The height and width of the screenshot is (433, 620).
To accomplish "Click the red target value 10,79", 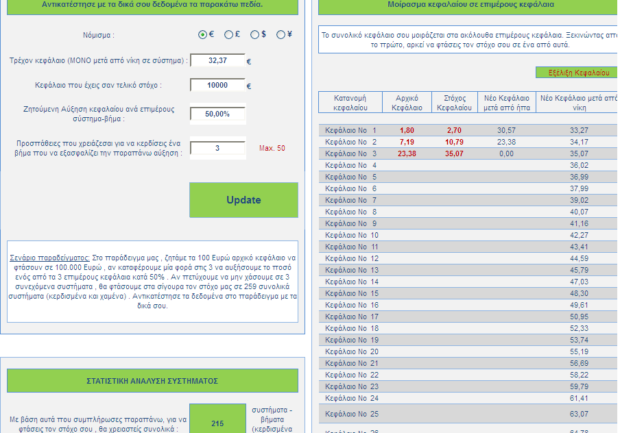I will (x=454, y=142).
